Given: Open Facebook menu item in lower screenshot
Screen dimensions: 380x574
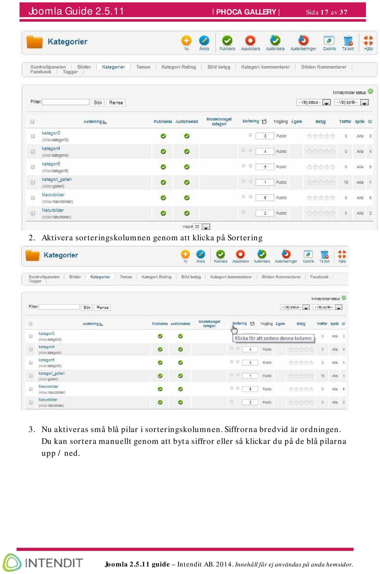Looking at the screenshot, I should pyautogui.click(x=319, y=276).
